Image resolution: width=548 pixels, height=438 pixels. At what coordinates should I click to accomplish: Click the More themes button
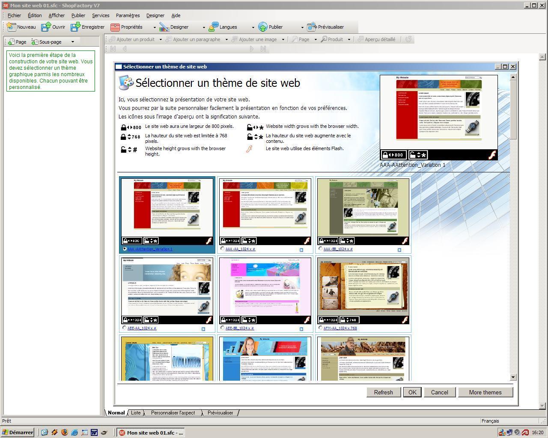coord(485,392)
